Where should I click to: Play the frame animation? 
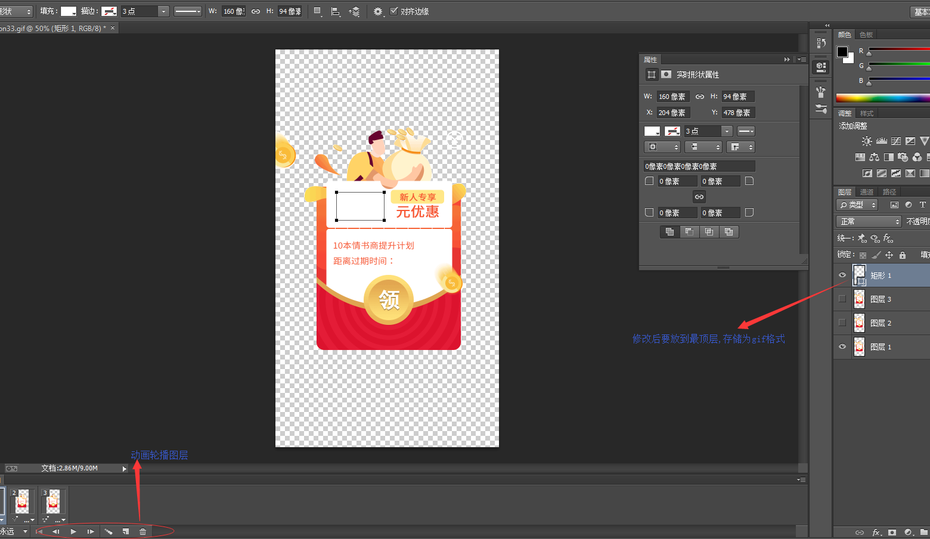click(x=73, y=531)
